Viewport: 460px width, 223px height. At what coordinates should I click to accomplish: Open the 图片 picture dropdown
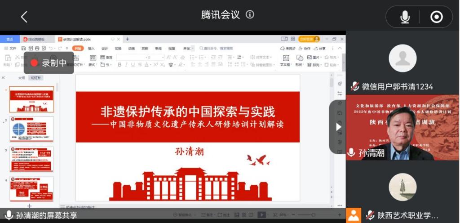click(314, 58)
